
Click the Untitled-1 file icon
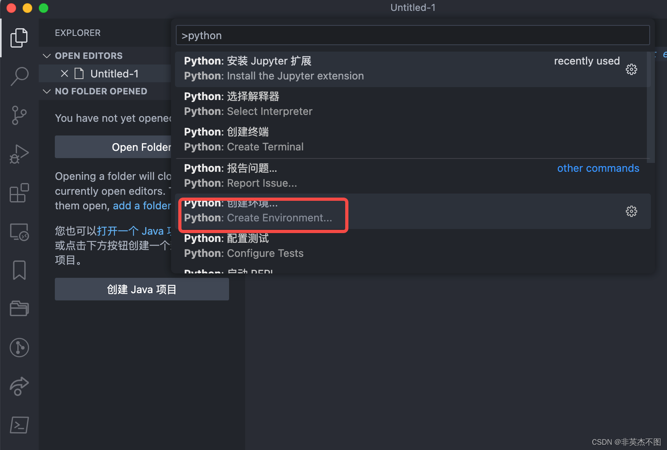click(79, 73)
